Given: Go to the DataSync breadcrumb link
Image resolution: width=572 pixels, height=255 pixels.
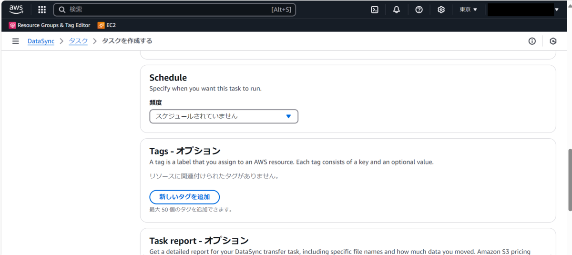Looking at the screenshot, I should [x=41, y=41].
